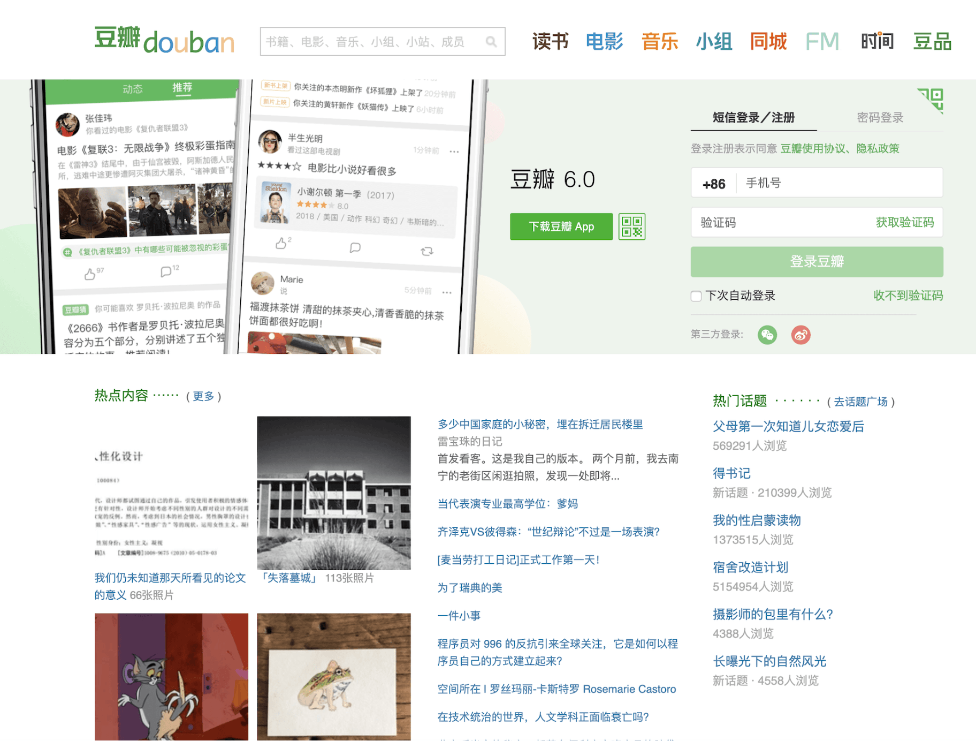Click the 获取验证码 link
This screenshot has width=976, height=741.
pos(904,223)
